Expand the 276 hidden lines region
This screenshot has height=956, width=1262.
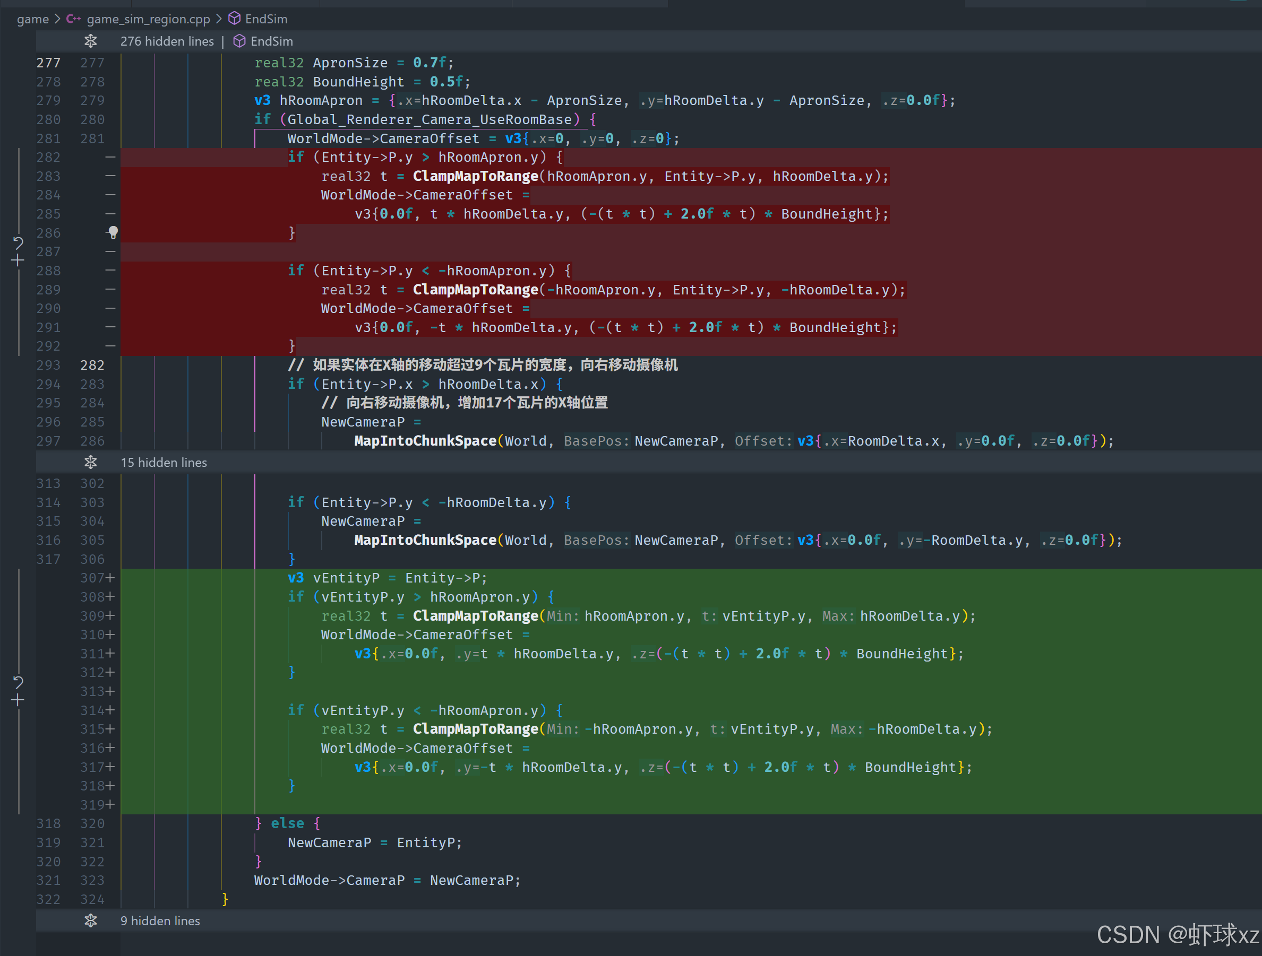[167, 41]
